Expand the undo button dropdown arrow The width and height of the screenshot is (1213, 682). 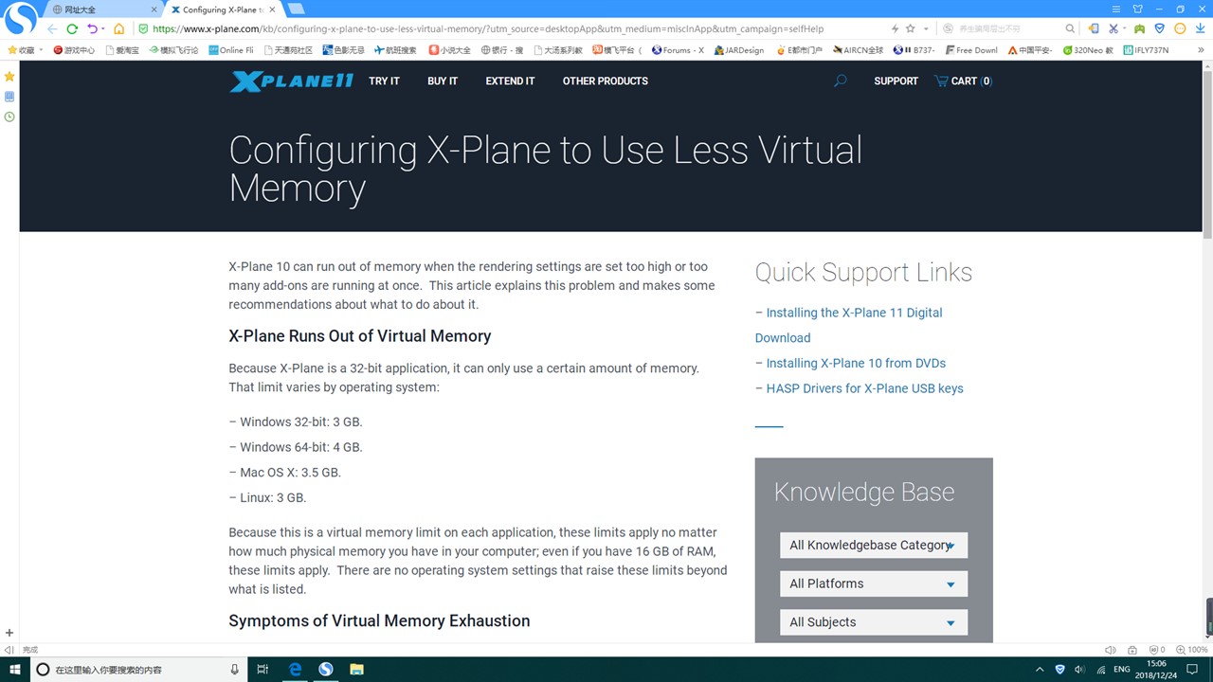click(103, 29)
